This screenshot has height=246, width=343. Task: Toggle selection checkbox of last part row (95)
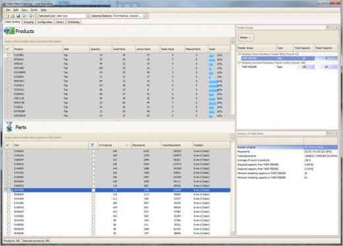pos(9,233)
